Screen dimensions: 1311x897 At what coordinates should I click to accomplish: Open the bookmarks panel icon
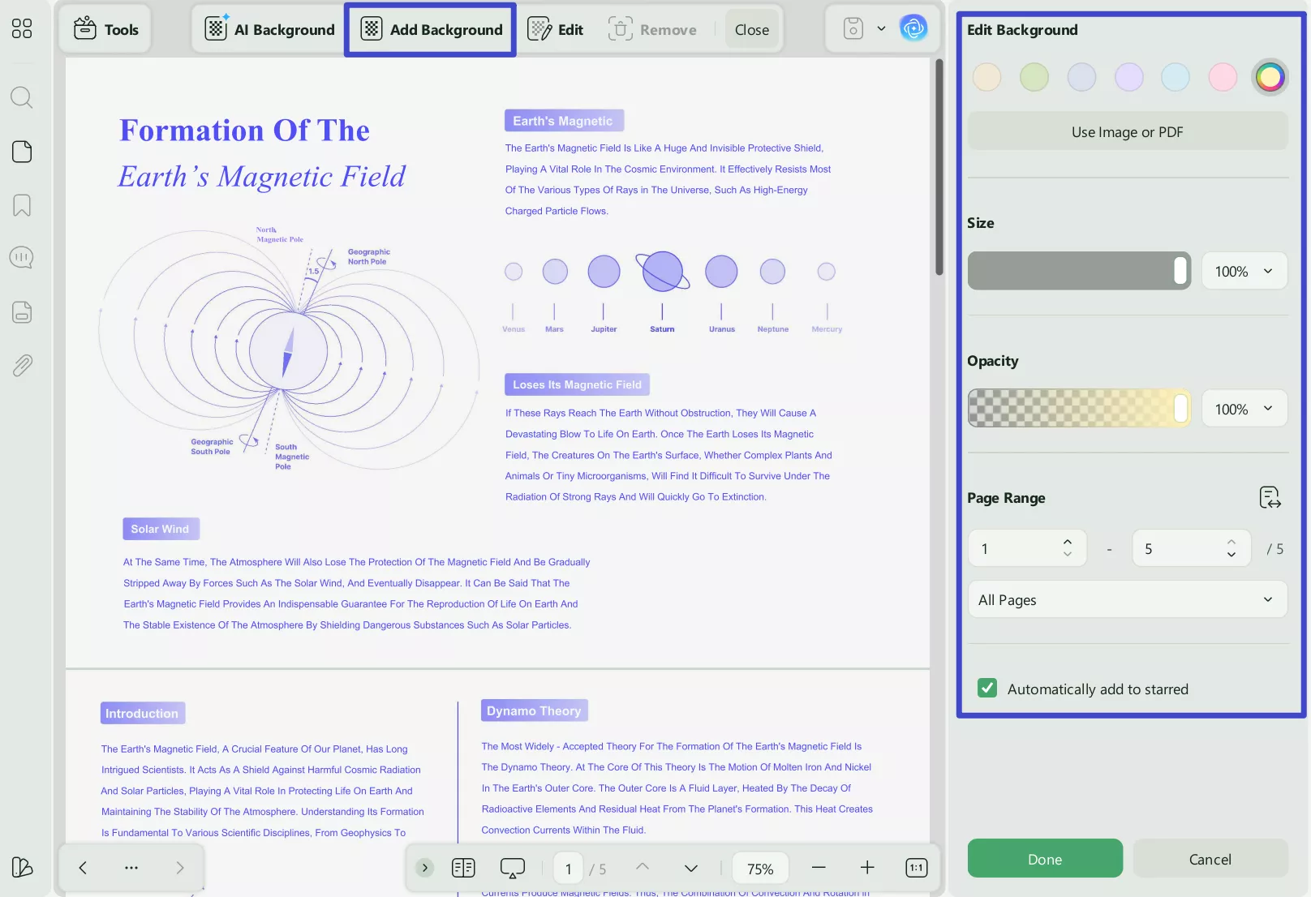pyautogui.click(x=22, y=205)
